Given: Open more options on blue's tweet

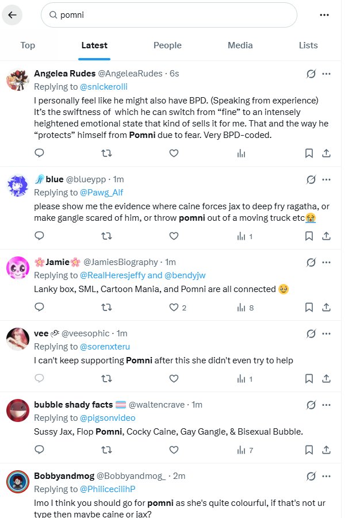Looking at the screenshot, I should 326,180.
